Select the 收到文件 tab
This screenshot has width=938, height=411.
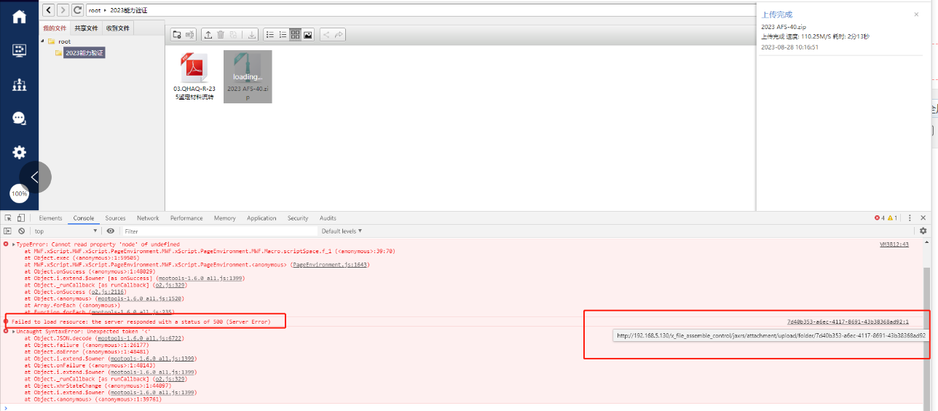(x=117, y=28)
